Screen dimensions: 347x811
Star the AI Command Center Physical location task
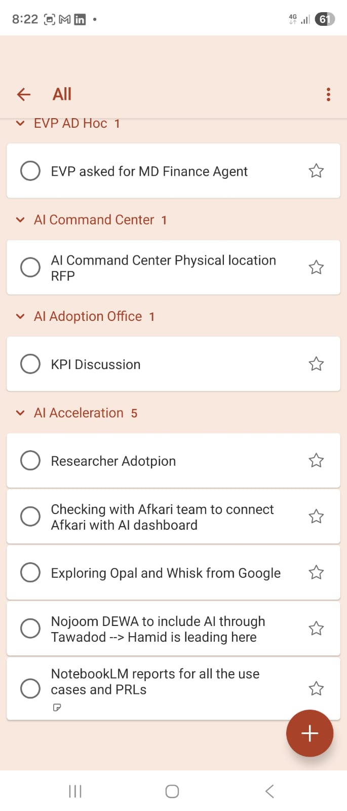point(316,267)
